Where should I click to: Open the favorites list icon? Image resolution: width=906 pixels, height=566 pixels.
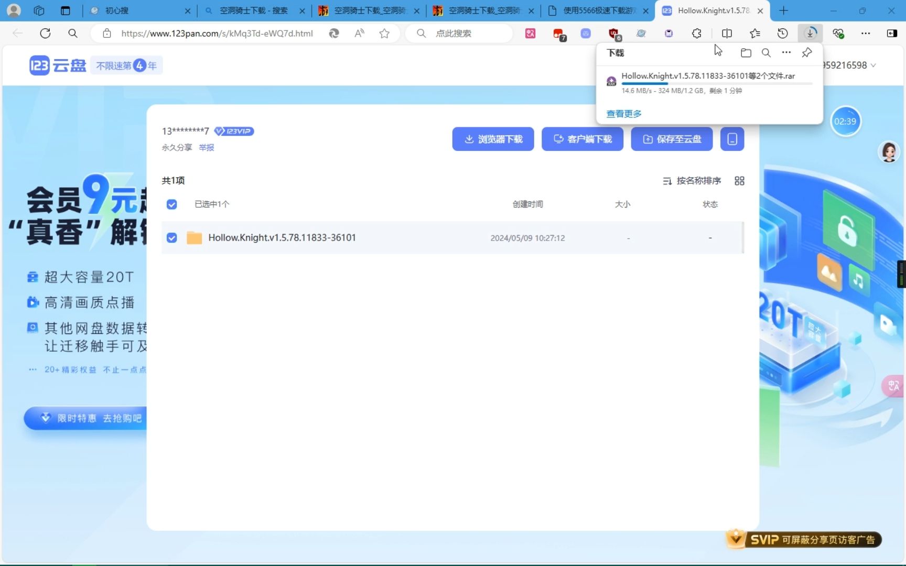754,33
